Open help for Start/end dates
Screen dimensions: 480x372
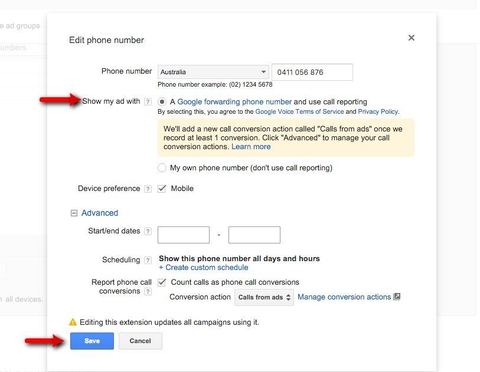(148, 231)
